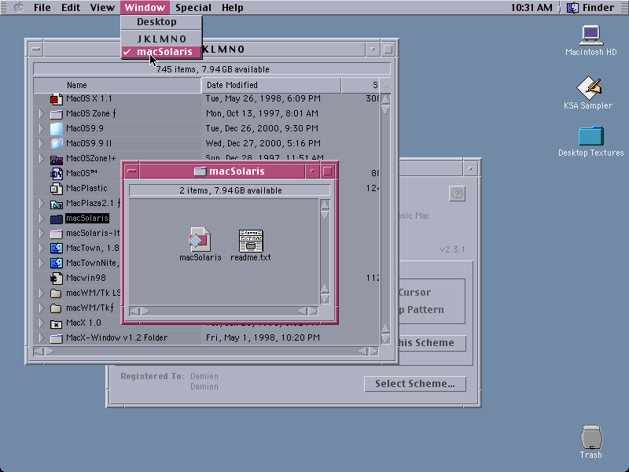Viewport: 629px width, 472px height.
Task: Expand the macWM/Tk LS disclosure triangle
Action: (42, 293)
